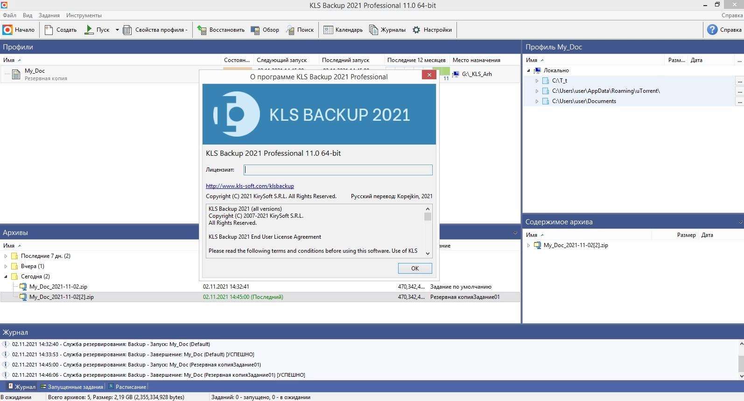The image size is (744, 401).
Task: Collapse the Содержимое архива panel chevron
Action: (x=740, y=221)
